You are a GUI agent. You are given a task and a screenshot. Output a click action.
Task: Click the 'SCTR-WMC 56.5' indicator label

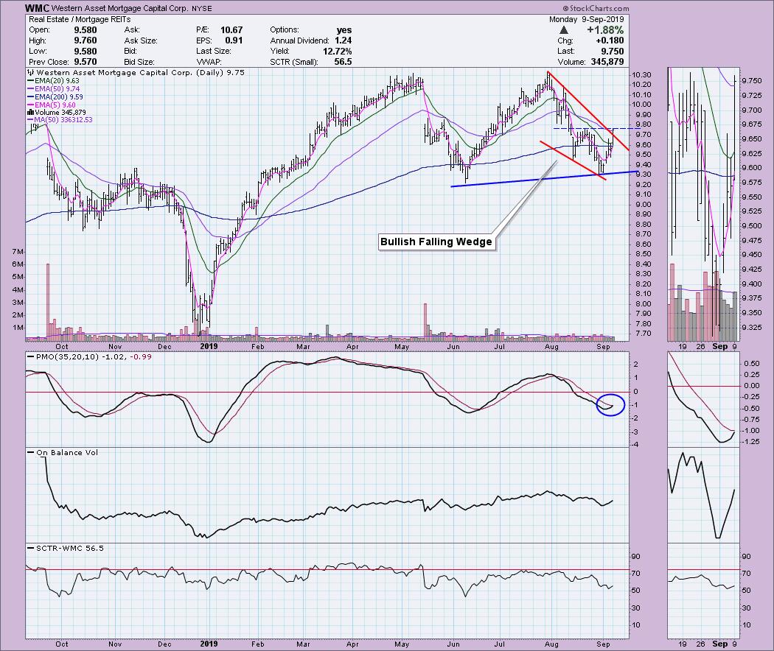coord(69,548)
